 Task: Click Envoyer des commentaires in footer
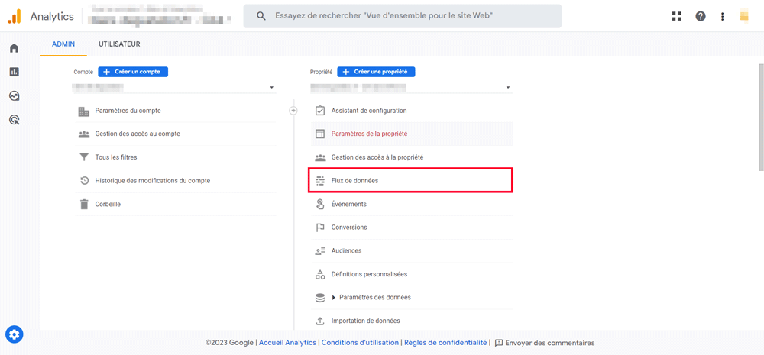(x=545, y=343)
